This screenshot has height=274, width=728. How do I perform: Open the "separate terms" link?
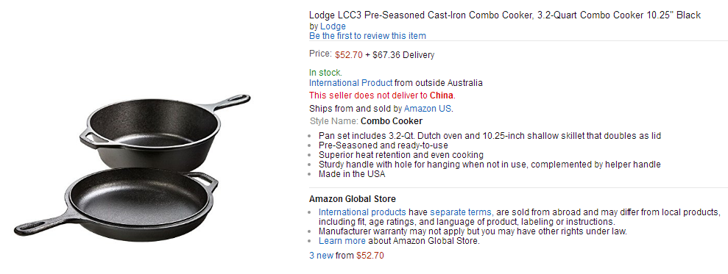click(x=461, y=212)
